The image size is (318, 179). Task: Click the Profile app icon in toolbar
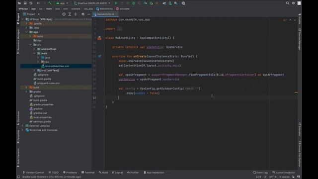click(145, 3)
